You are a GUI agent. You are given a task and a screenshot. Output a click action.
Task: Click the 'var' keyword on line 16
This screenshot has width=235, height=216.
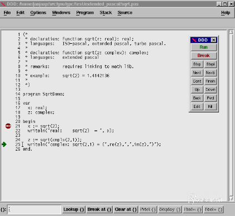[x=26, y=103]
